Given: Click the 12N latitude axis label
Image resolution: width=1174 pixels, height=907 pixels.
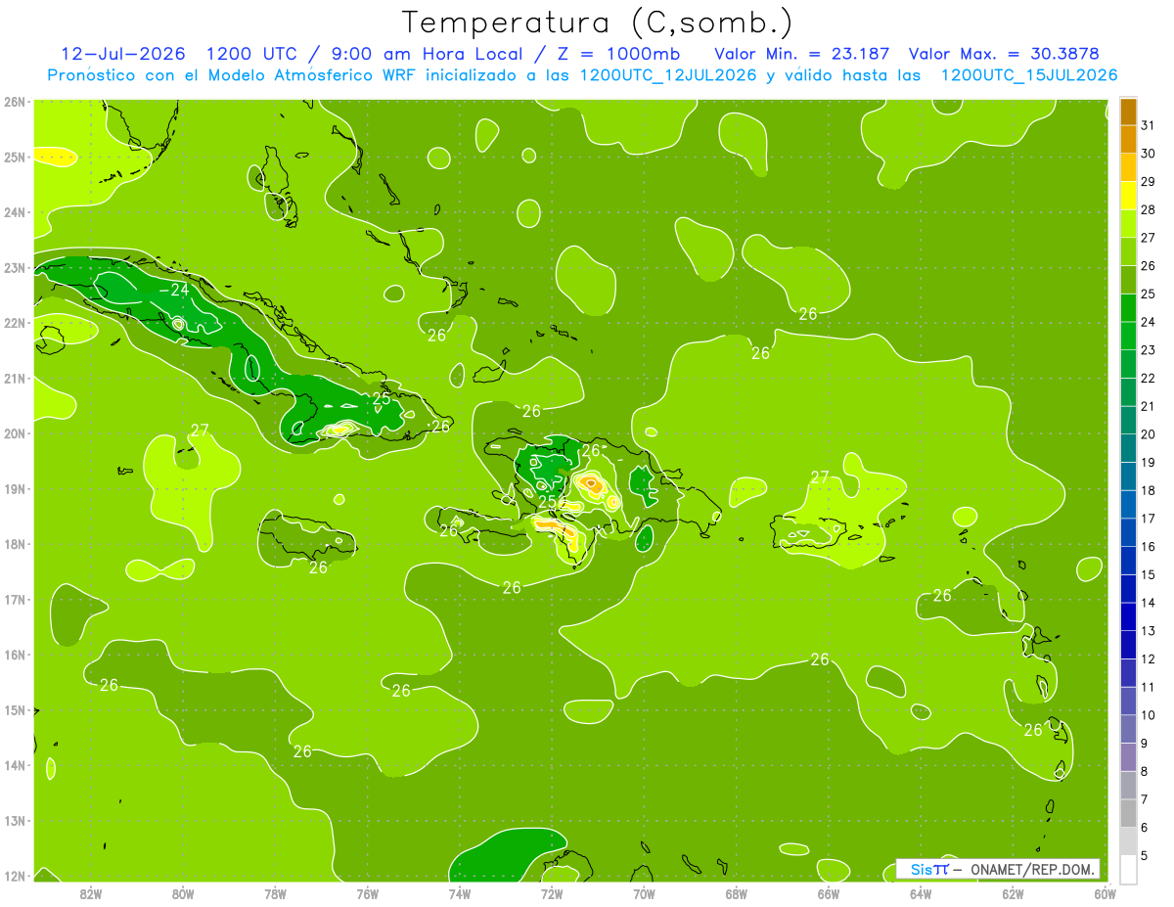Looking at the screenshot, I should coord(16,876).
